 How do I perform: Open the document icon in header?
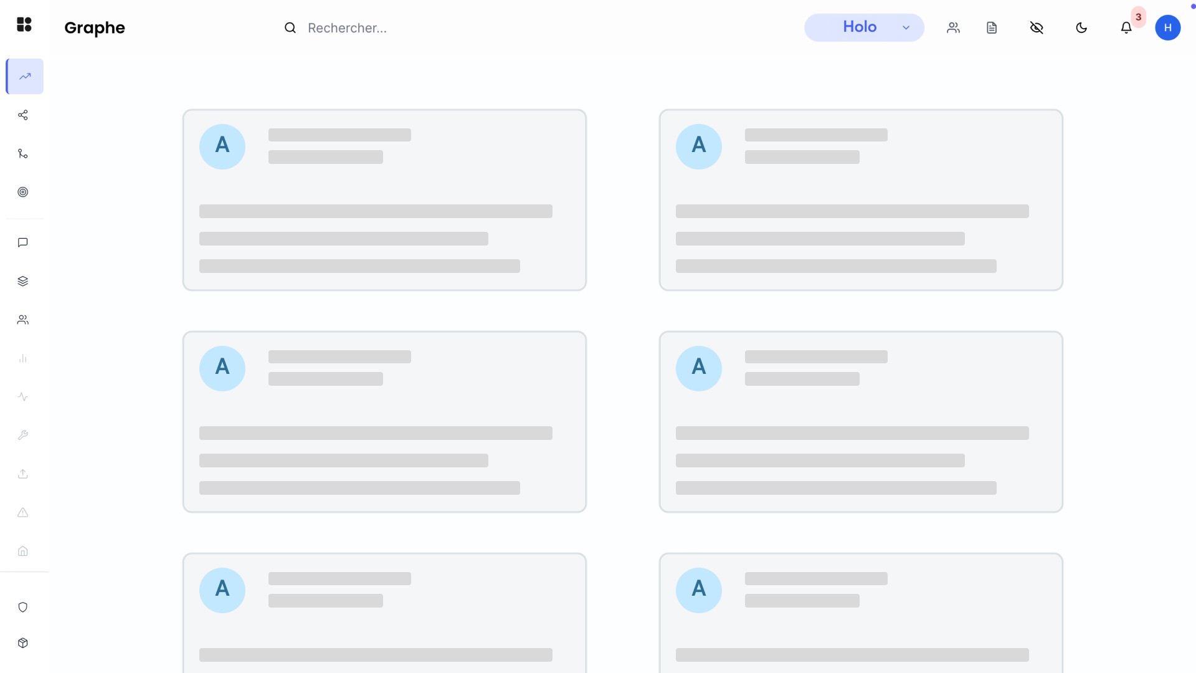coord(992,28)
